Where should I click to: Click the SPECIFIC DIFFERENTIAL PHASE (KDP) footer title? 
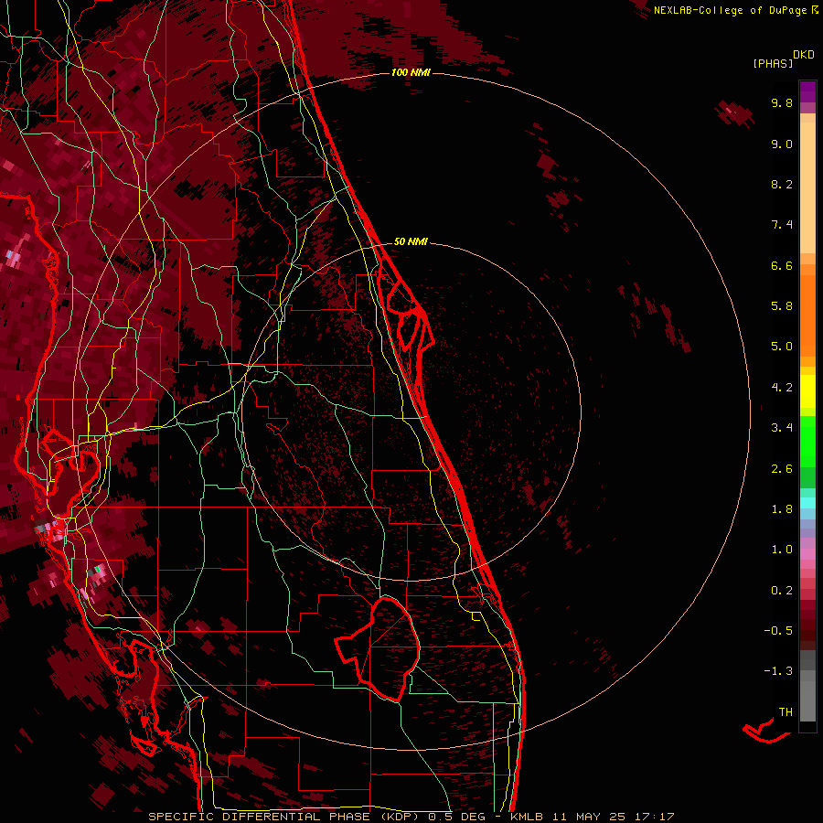point(285,817)
